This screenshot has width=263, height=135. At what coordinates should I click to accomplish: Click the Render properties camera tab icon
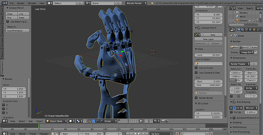click(239, 30)
